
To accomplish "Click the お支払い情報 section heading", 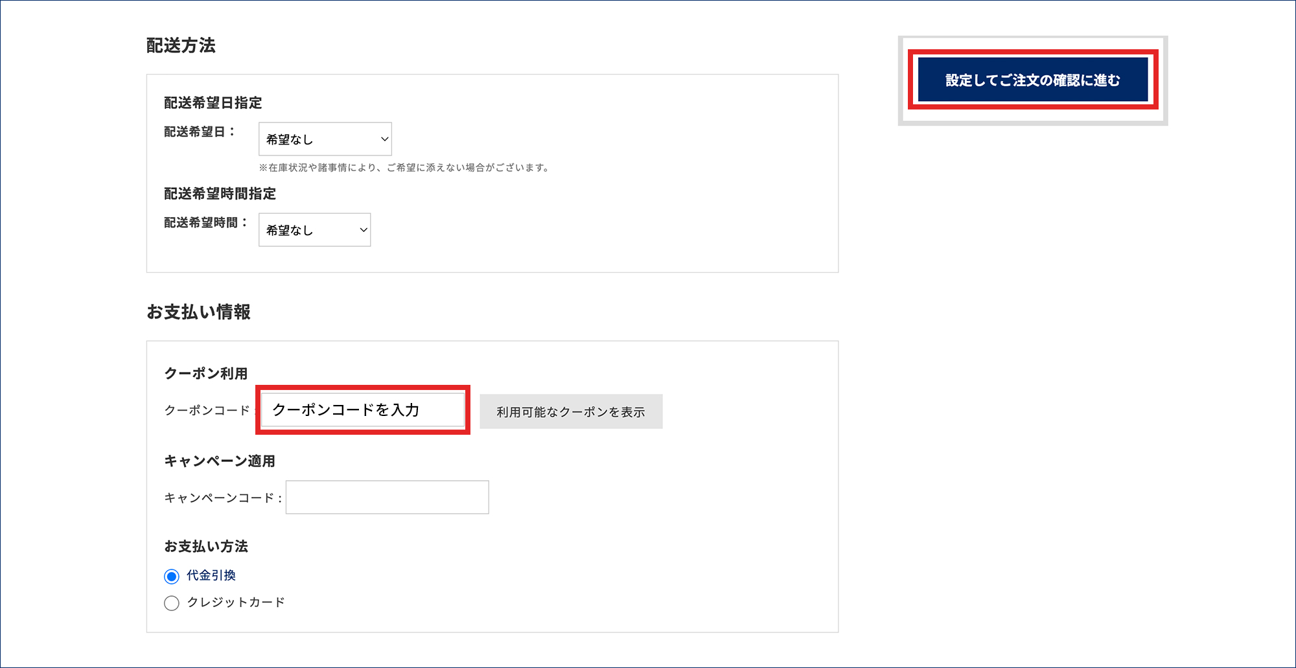I will [x=198, y=312].
